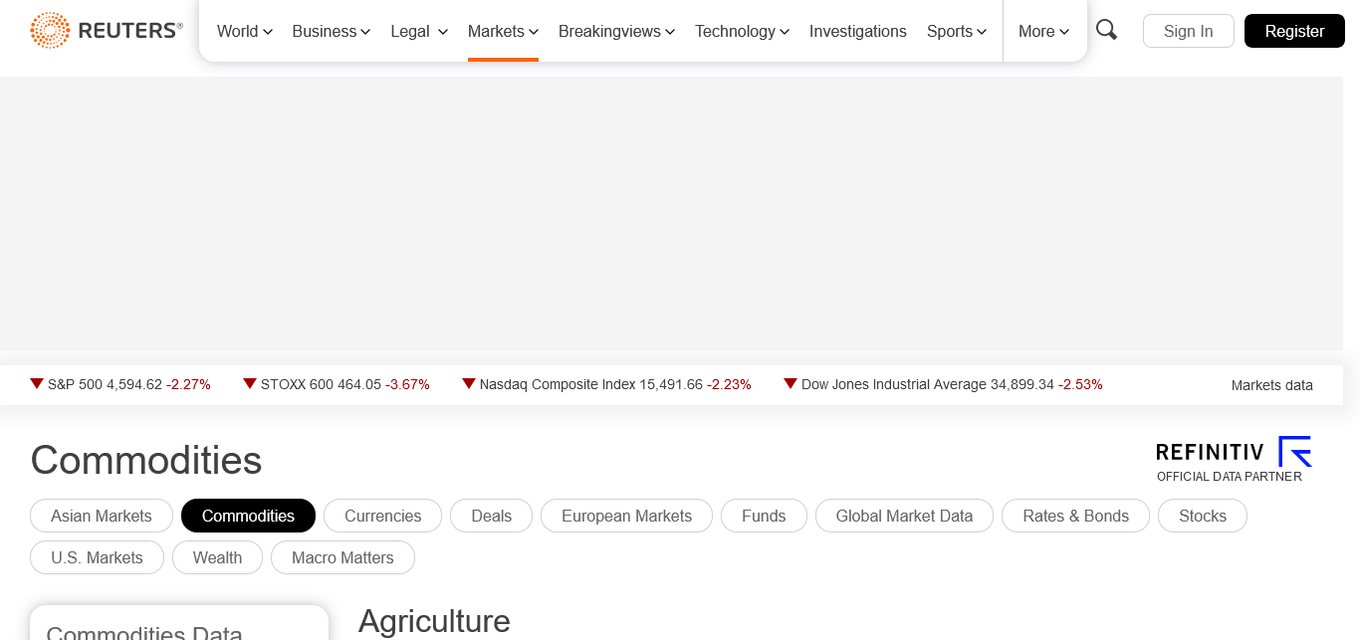Select the Rates & Bonds pill
The image size is (1360, 640).
pyautogui.click(x=1075, y=516)
